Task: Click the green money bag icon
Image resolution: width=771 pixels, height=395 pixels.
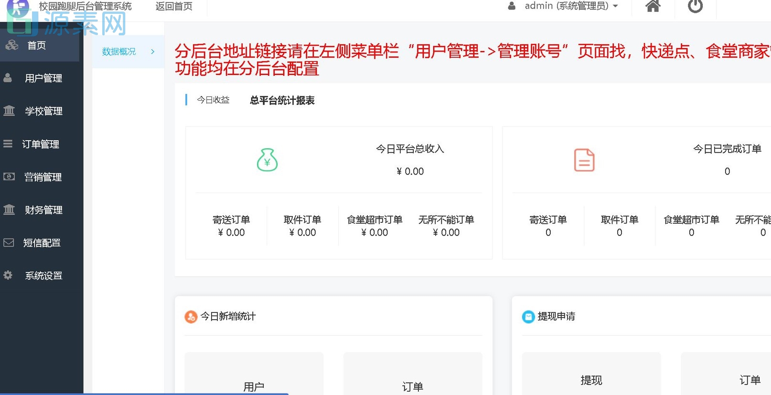Action: coord(267,160)
